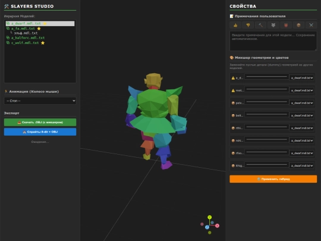This screenshot has width=321, height=241.
Task: Click the hammer note tag button
Action: 260,25
